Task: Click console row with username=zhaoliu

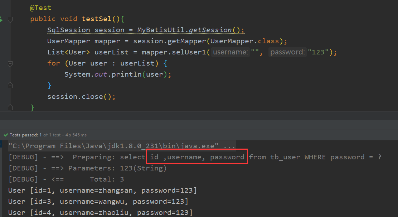Action: pos(100,213)
